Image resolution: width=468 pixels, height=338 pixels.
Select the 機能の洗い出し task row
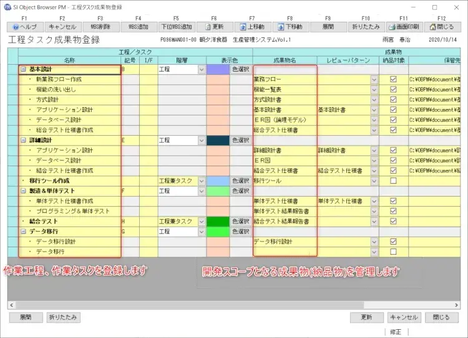coord(70,90)
